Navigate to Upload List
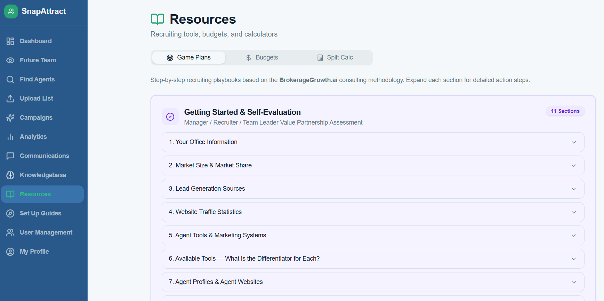 (42, 98)
